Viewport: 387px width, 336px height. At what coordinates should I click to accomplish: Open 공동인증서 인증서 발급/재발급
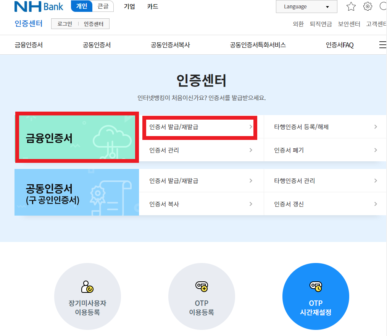(202, 181)
